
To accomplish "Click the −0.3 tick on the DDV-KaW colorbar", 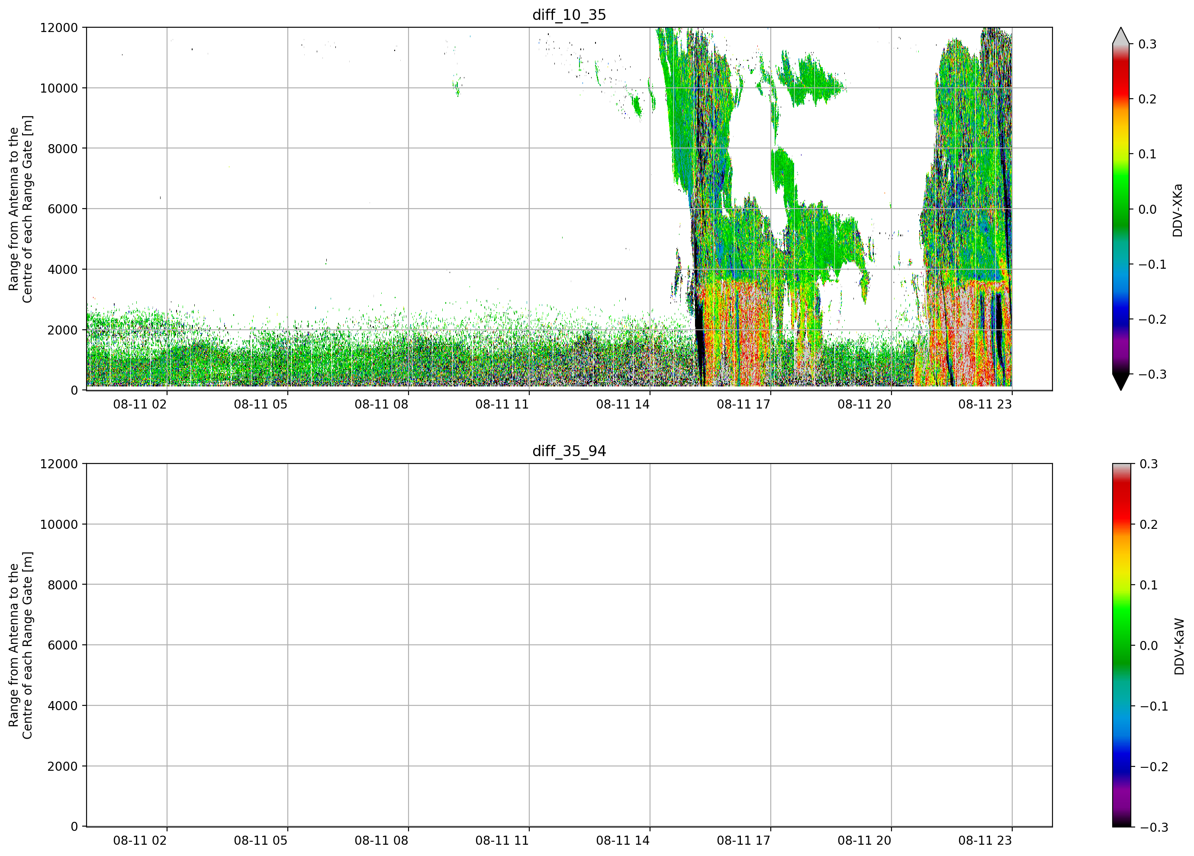I will click(1153, 827).
